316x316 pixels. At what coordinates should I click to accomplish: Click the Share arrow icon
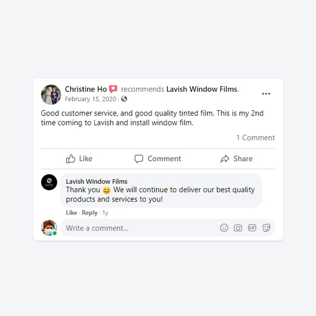click(225, 159)
